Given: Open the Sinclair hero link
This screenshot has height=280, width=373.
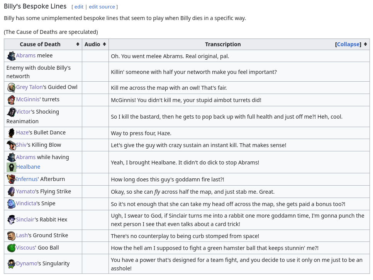Looking at the screenshot, I should tap(25, 220).
